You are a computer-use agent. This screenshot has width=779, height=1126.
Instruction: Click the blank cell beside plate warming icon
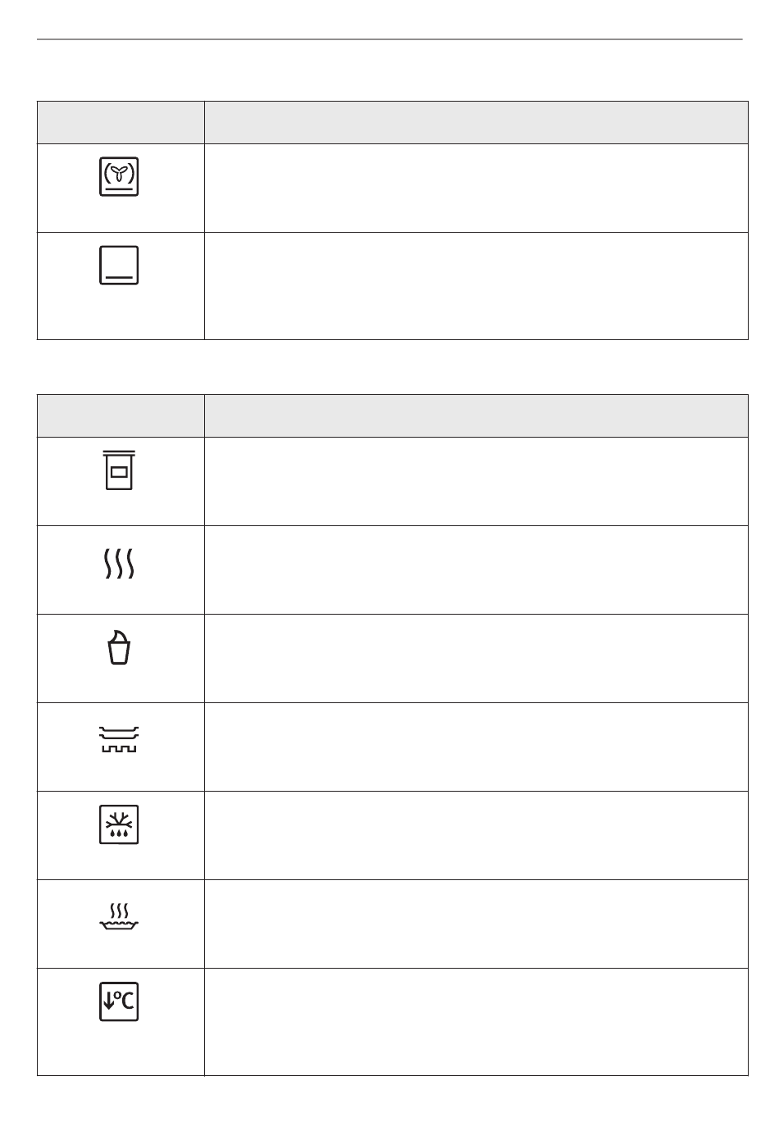click(476, 747)
